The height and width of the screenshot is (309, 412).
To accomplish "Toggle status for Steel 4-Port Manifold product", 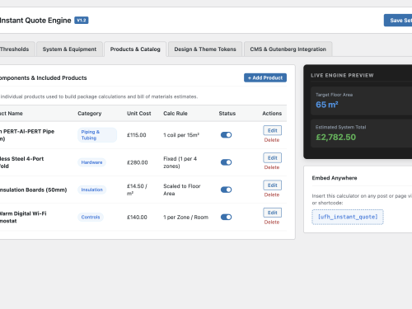I will click(x=226, y=162).
